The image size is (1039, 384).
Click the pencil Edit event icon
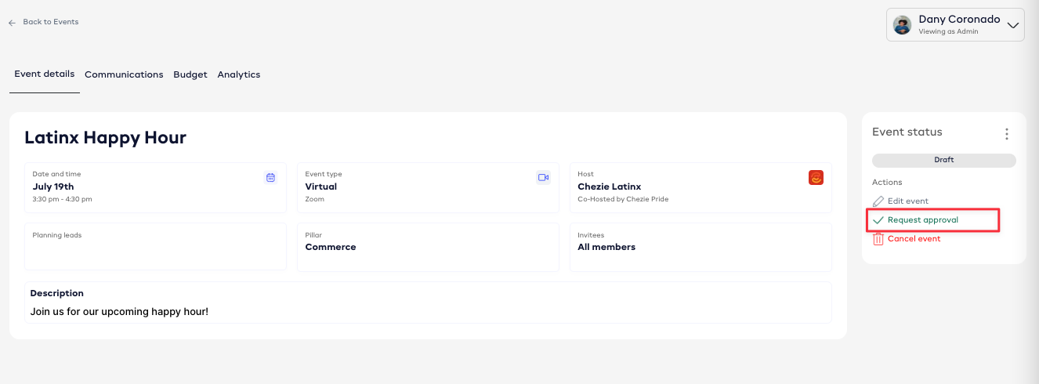tap(878, 201)
